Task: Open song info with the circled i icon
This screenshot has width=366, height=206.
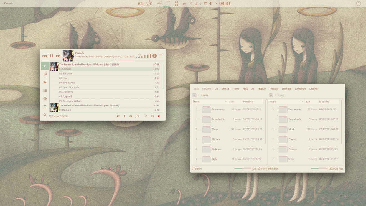Action: click(154, 56)
